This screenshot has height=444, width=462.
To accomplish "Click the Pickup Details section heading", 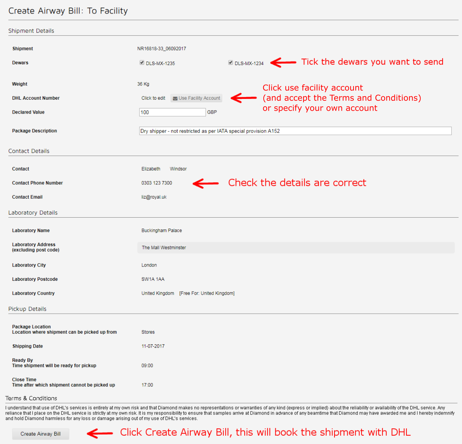I will tap(27, 309).
